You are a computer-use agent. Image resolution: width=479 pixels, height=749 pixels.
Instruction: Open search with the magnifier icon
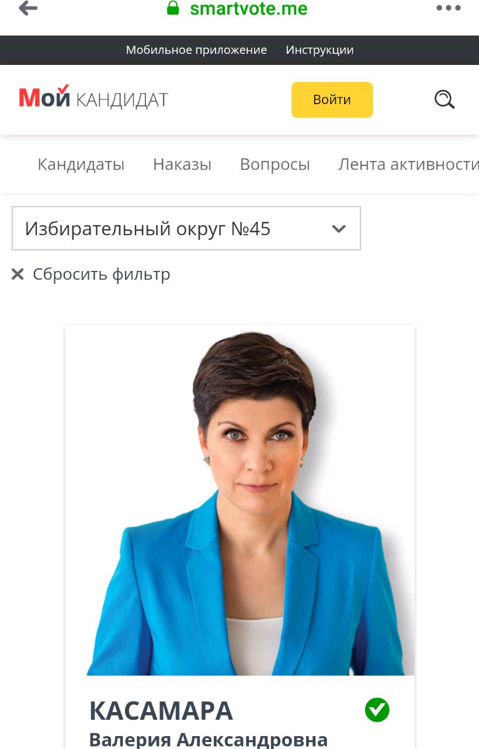[x=445, y=99]
